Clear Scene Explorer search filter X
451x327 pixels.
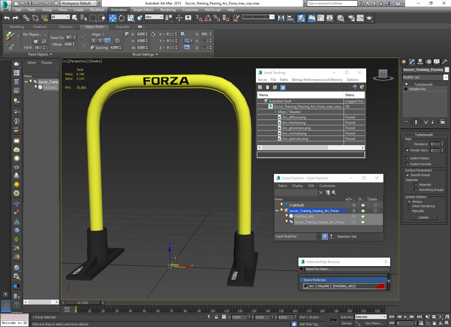320,193
